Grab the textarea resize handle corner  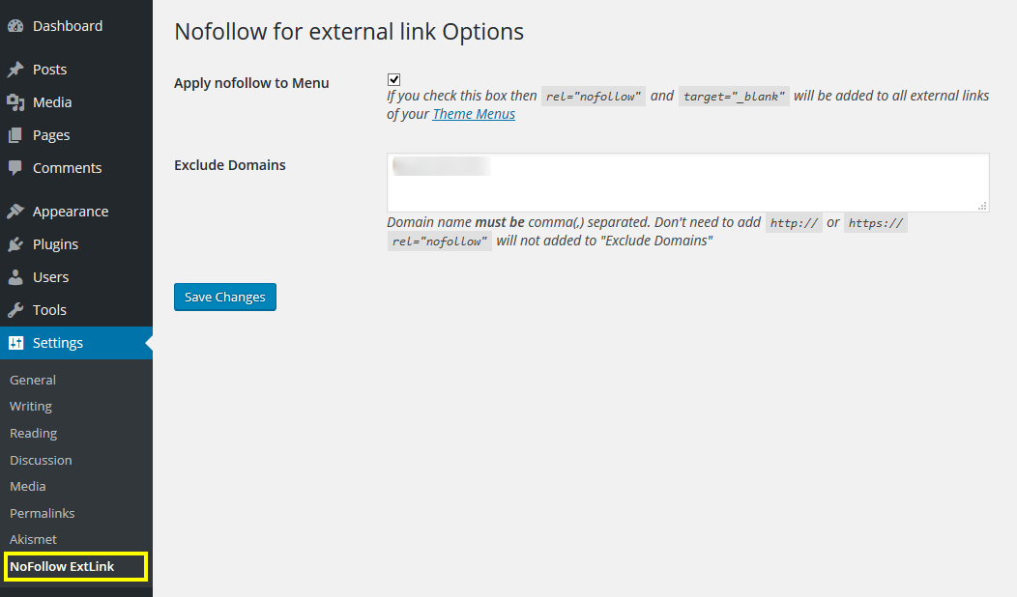(x=983, y=206)
